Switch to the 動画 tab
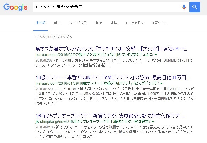The image size is (207, 143). (x=58, y=23)
